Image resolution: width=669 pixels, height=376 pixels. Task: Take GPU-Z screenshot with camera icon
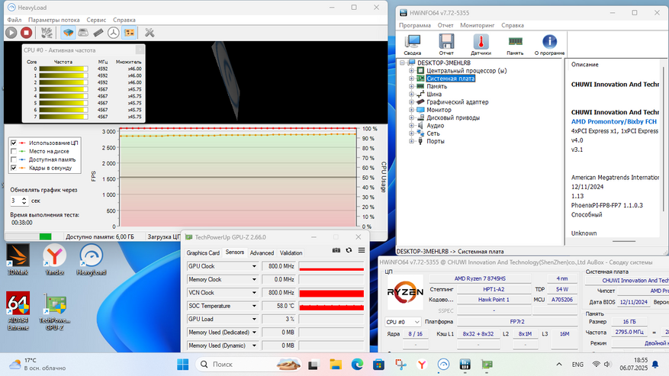pos(336,250)
